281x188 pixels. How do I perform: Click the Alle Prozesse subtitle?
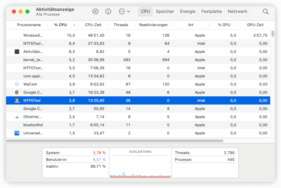(48, 14)
